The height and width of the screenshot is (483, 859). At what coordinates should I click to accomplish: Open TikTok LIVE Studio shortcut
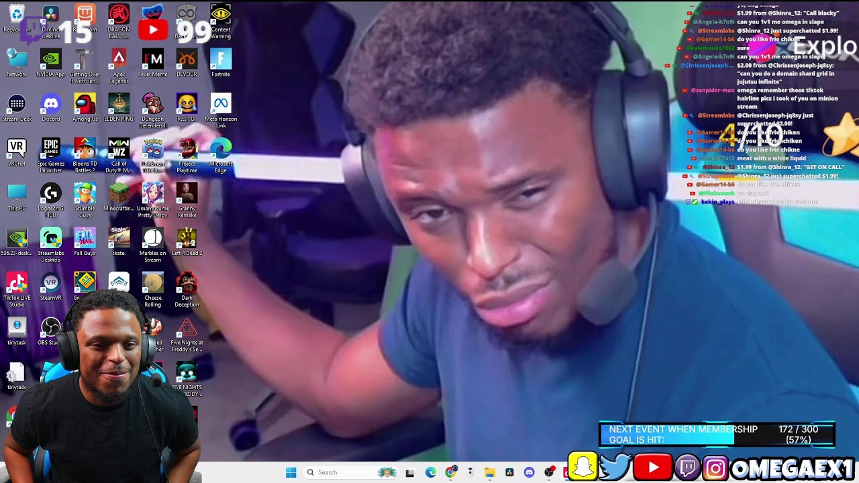[17, 290]
